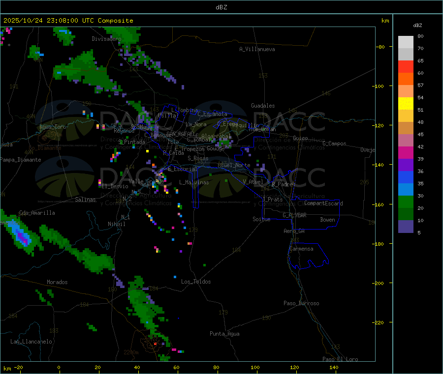The height and width of the screenshot is (374, 443).
Task: Click the S_Pintada location label
Action: (131, 142)
